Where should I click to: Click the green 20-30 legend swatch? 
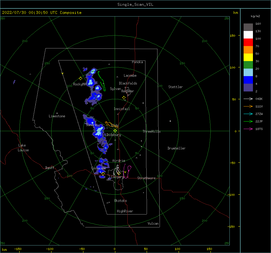tap(248, 65)
